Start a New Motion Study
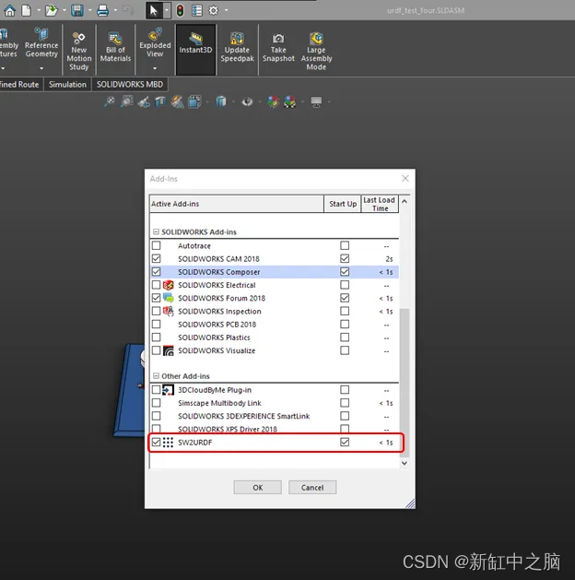575x580 pixels. [79, 50]
